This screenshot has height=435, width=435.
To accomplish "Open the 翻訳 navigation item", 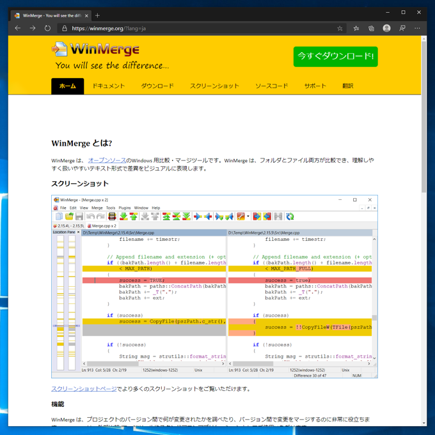I will tap(348, 86).
